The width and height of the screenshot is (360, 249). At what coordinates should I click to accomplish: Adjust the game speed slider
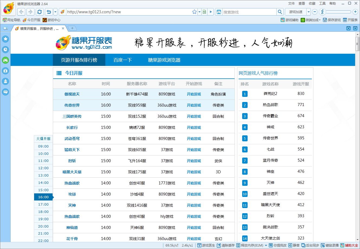click(339, 12)
